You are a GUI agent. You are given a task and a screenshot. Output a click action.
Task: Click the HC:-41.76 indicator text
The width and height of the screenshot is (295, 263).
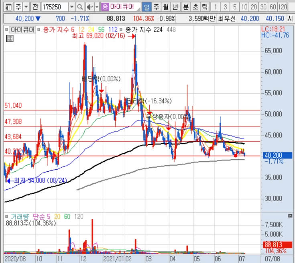[275, 35]
